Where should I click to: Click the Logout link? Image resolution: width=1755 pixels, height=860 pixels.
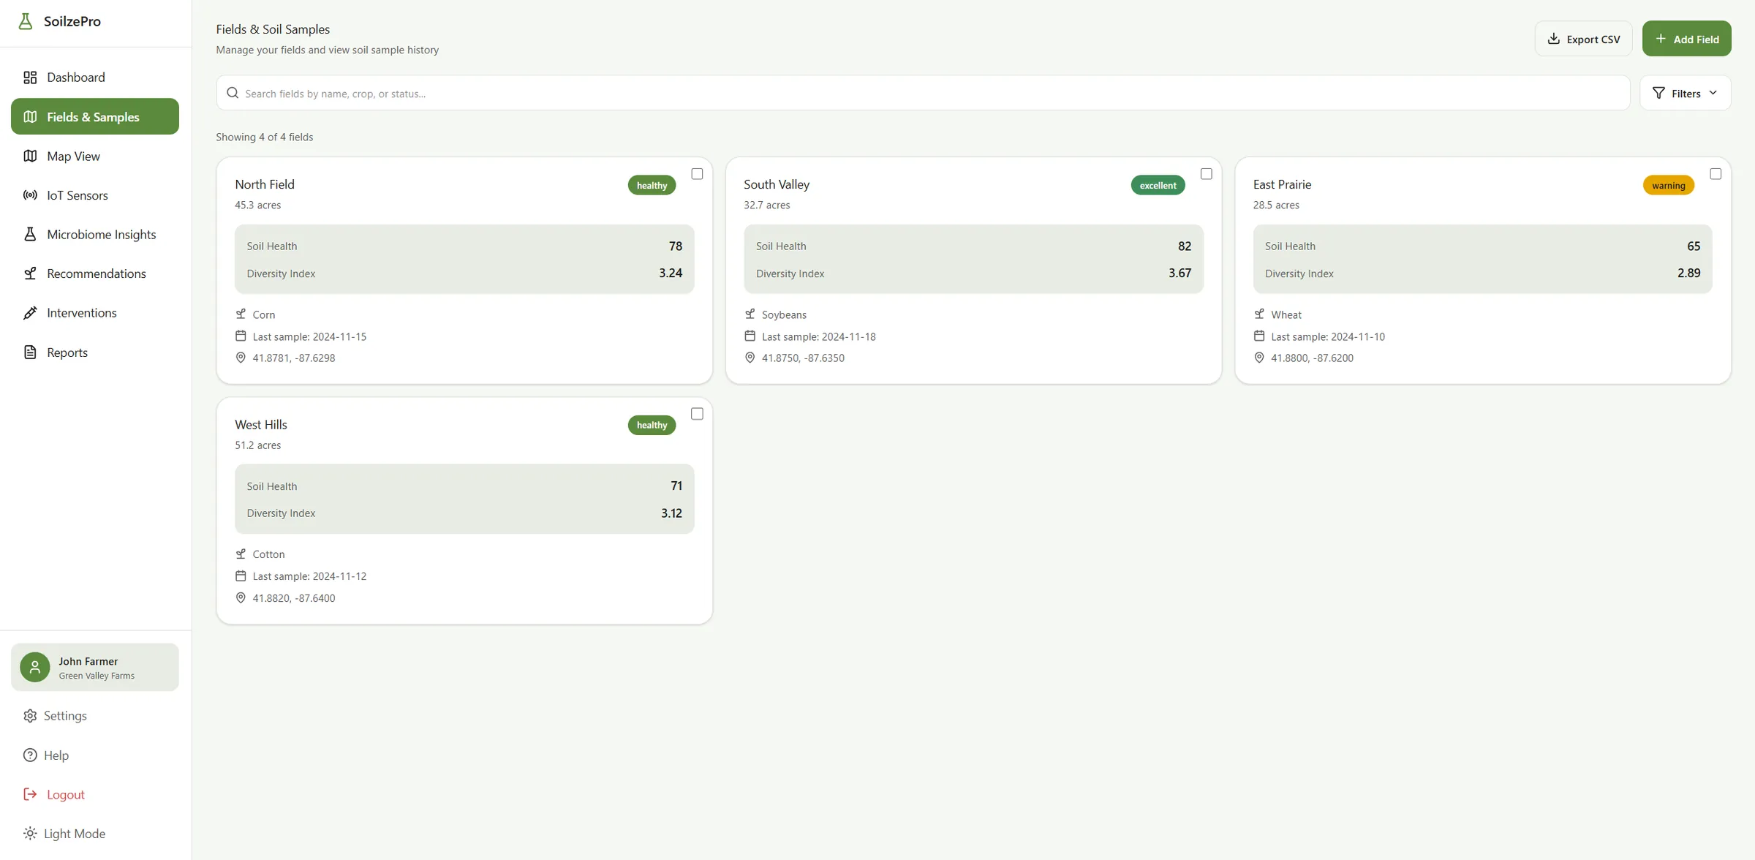pos(95,794)
